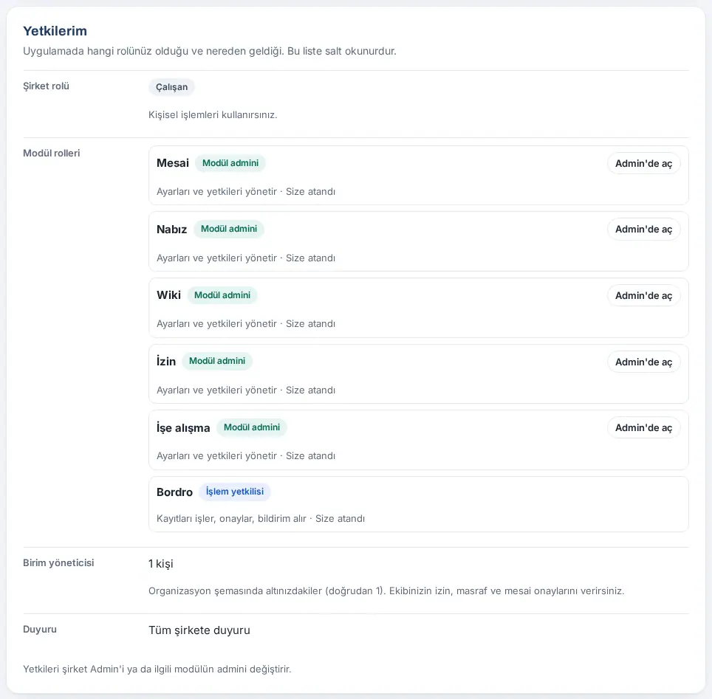Click Modül admini badge next to Mesai
The width and height of the screenshot is (712, 699).
click(230, 163)
